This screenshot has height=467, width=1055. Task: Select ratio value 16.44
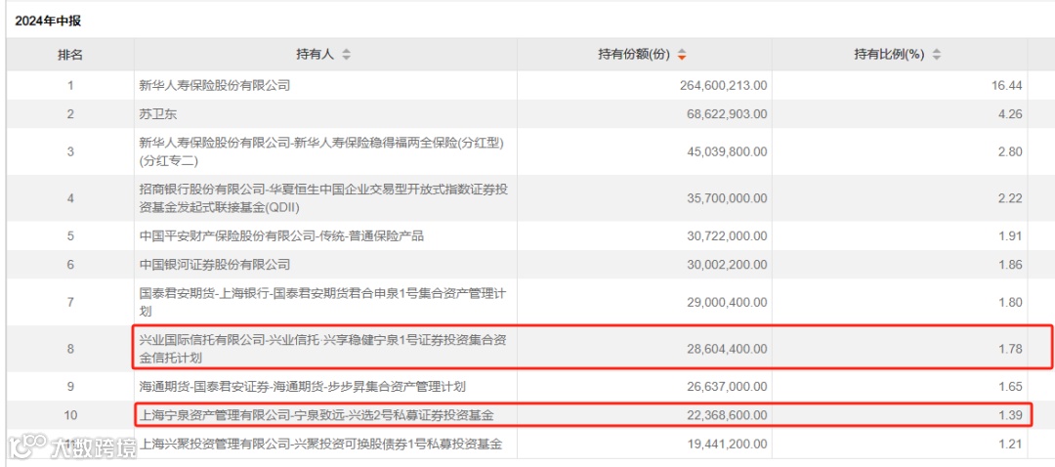[1008, 85]
